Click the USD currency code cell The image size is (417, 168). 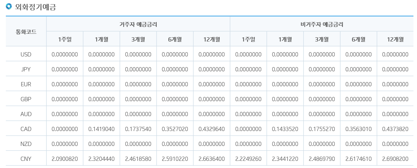pyautogui.click(x=26, y=54)
